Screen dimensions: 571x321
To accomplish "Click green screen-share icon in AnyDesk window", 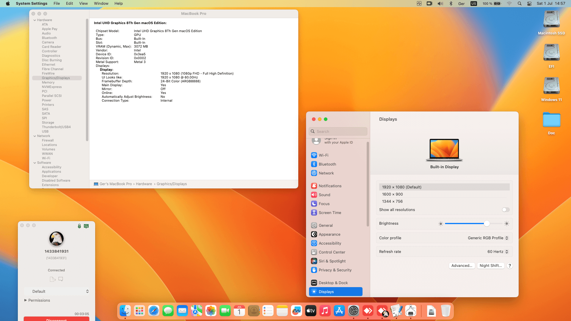I will click(x=86, y=226).
